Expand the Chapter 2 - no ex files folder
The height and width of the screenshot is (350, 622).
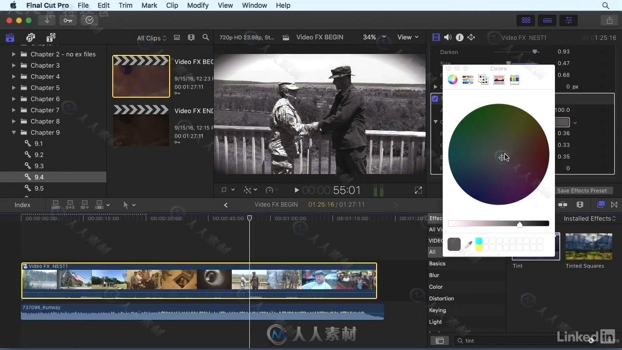(14, 54)
